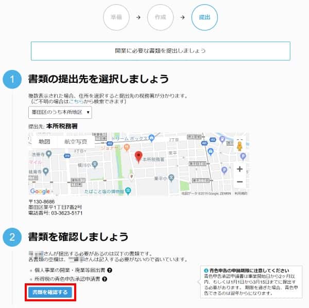Expand the 墨田区のうち本所地区 dropdown

pyautogui.click(x=60, y=112)
